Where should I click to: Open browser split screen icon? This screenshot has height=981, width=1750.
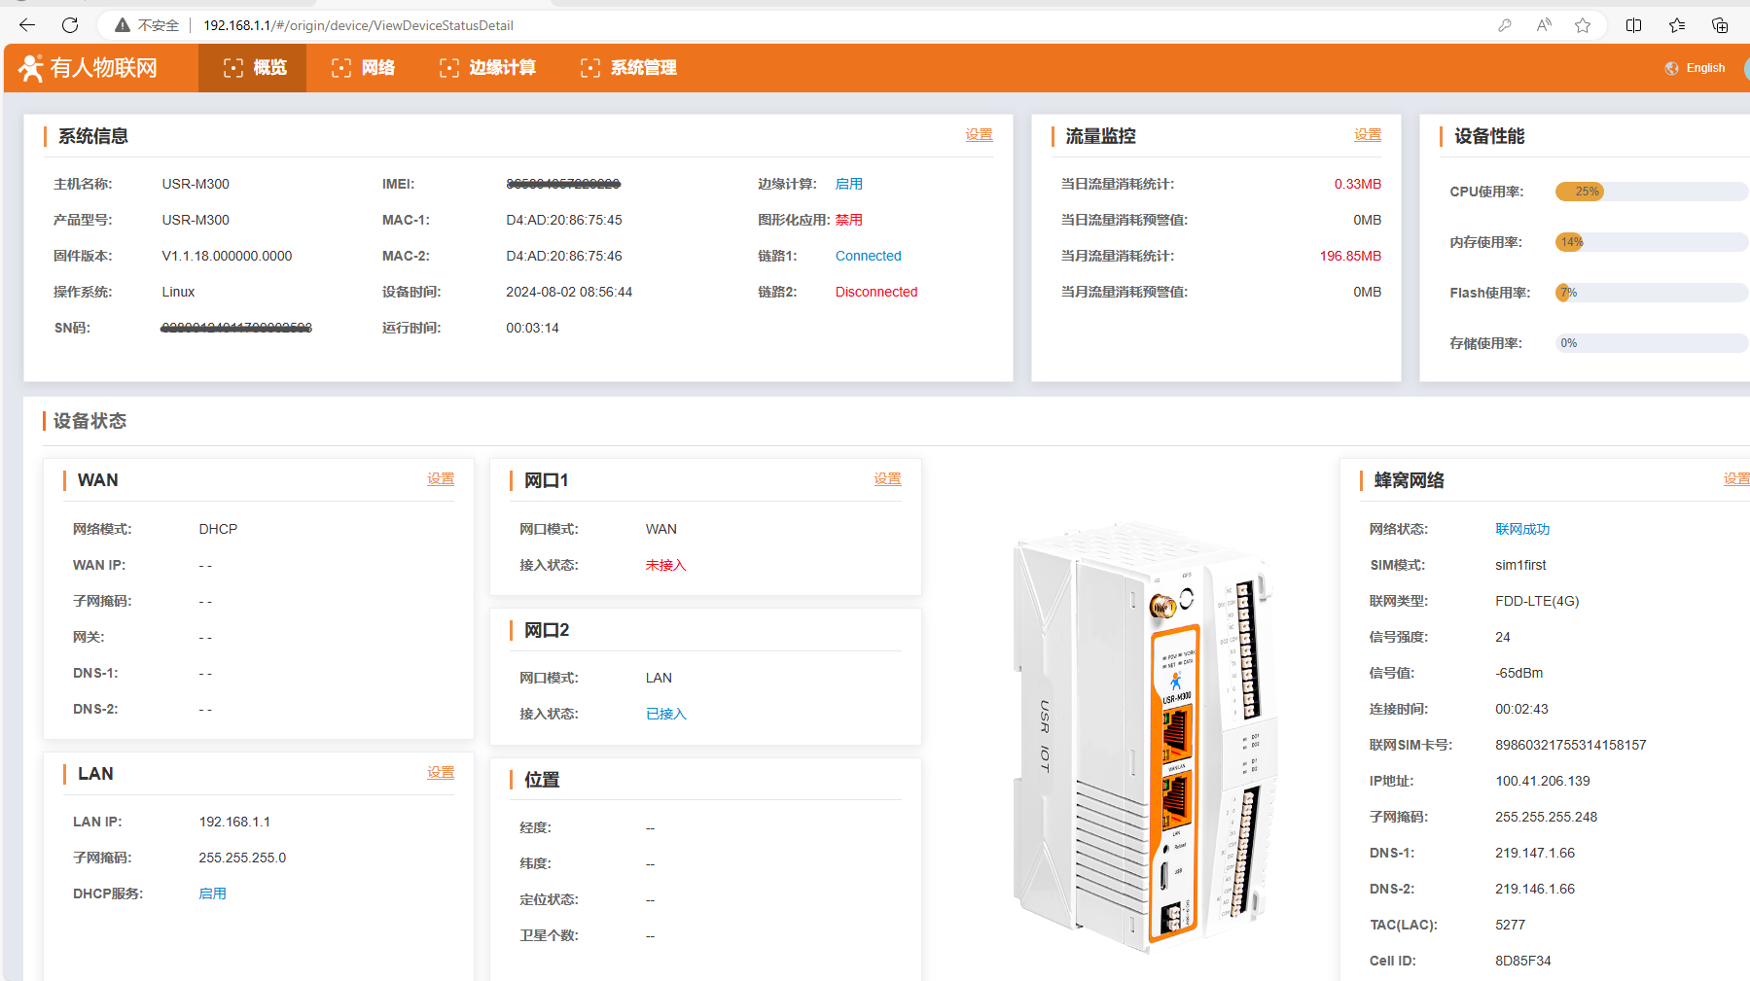tap(1634, 25)
